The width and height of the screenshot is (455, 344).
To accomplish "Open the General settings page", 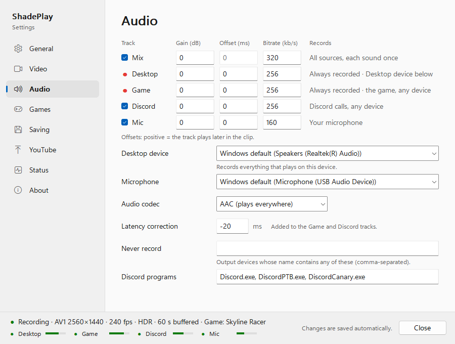I will 53,49.
